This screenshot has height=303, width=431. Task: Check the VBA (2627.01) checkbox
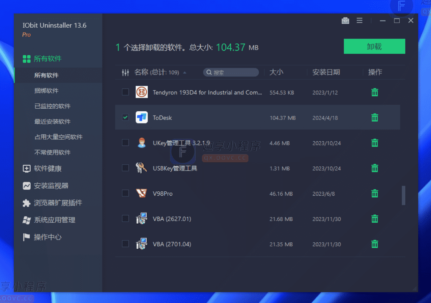(125, 219)
